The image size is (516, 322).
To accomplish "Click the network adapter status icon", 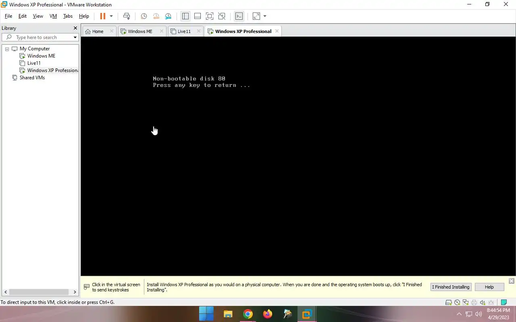I will [x=465, y=302].
